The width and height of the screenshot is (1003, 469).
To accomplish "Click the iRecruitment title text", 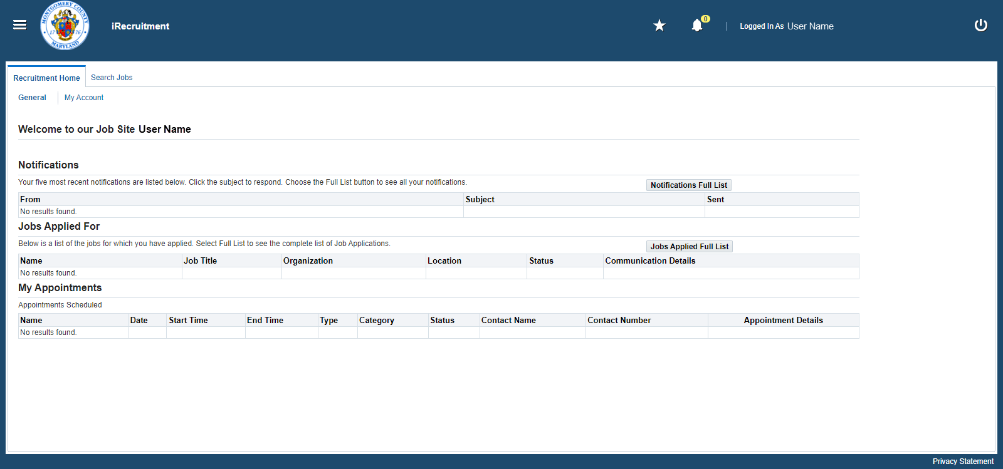I will click(x=140, y=26).
